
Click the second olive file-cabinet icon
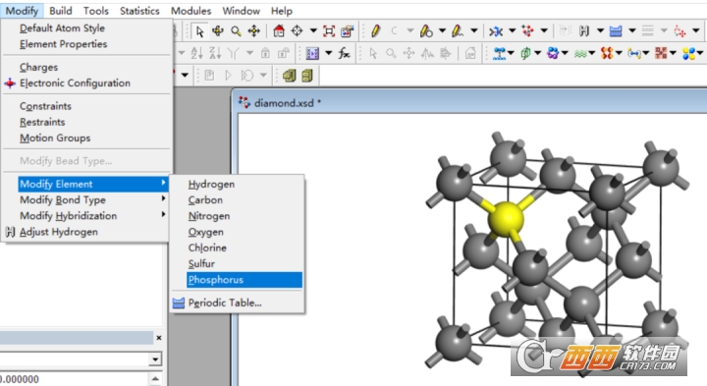[x=307, y=76]
